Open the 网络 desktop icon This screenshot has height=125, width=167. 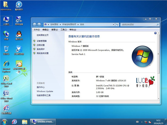(x=6, y=36)
